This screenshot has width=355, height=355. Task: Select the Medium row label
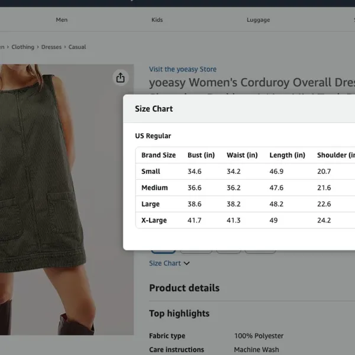tap(154, 188)
